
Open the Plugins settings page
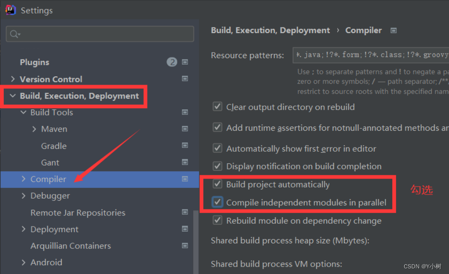34,62
